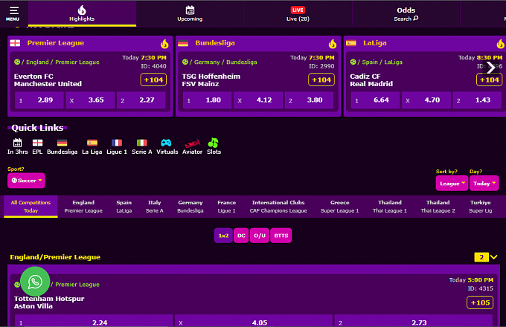Open the La Liga flag quick link
The height and width of the screenshot is (327, 506).
(92, 146)
